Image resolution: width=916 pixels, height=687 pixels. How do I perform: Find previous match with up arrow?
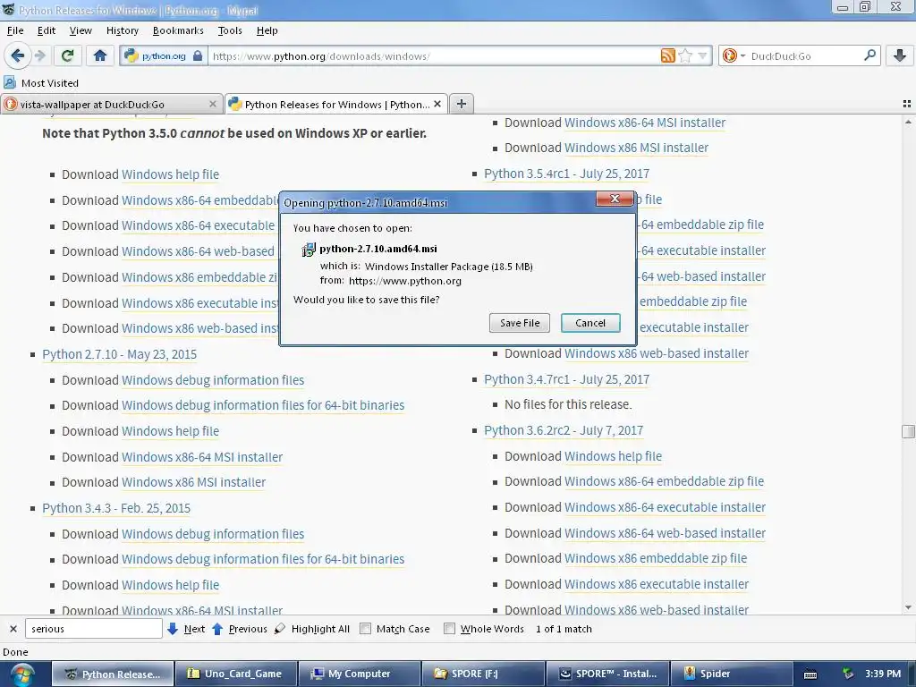(x=239, y=629)
